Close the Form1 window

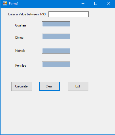109,4
